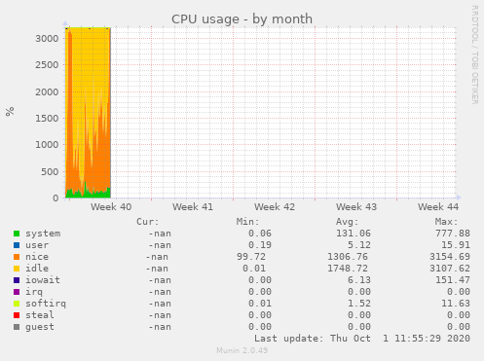Click the Avg: column header
The height and width of the screenshot is (361, 484).
coord(347,222)
